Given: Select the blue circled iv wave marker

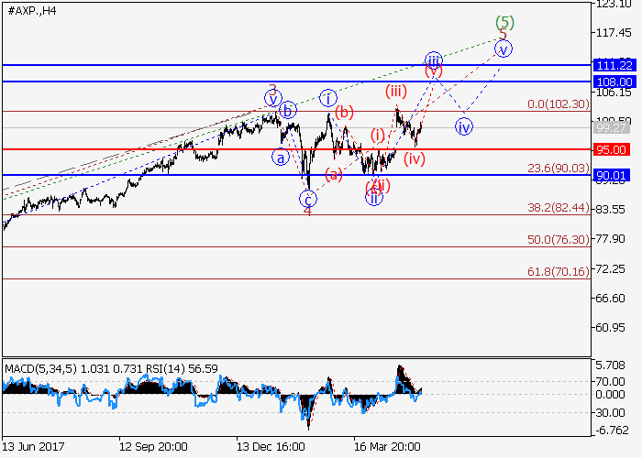Looking at the screenshot, I should 464,126.
